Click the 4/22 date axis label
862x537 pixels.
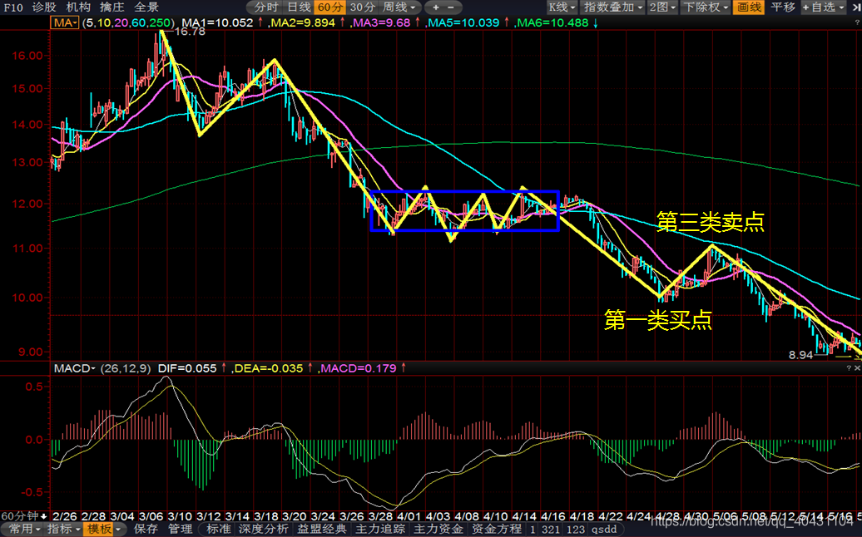610,516
